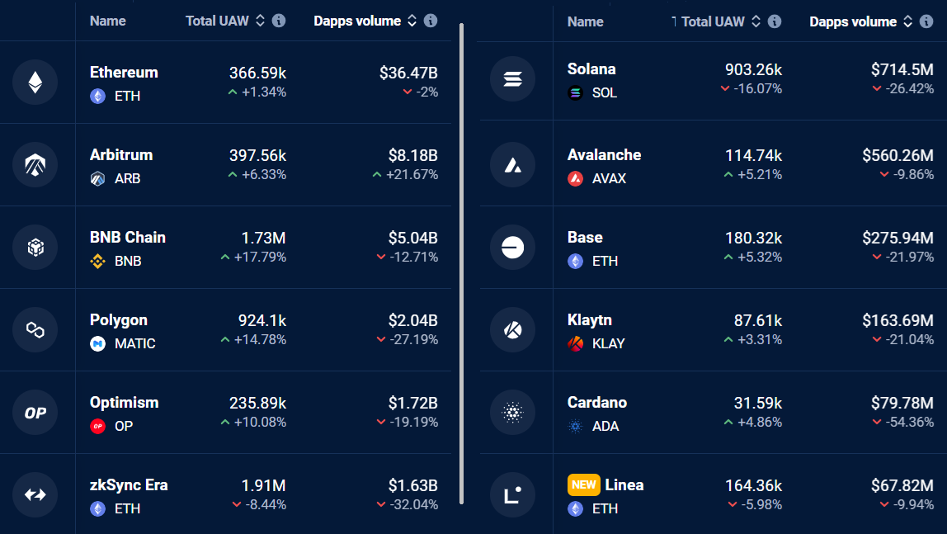The image size is (947, 534).
Task: Click the Solana chain logo icon
Action: [x=513, y=79]
